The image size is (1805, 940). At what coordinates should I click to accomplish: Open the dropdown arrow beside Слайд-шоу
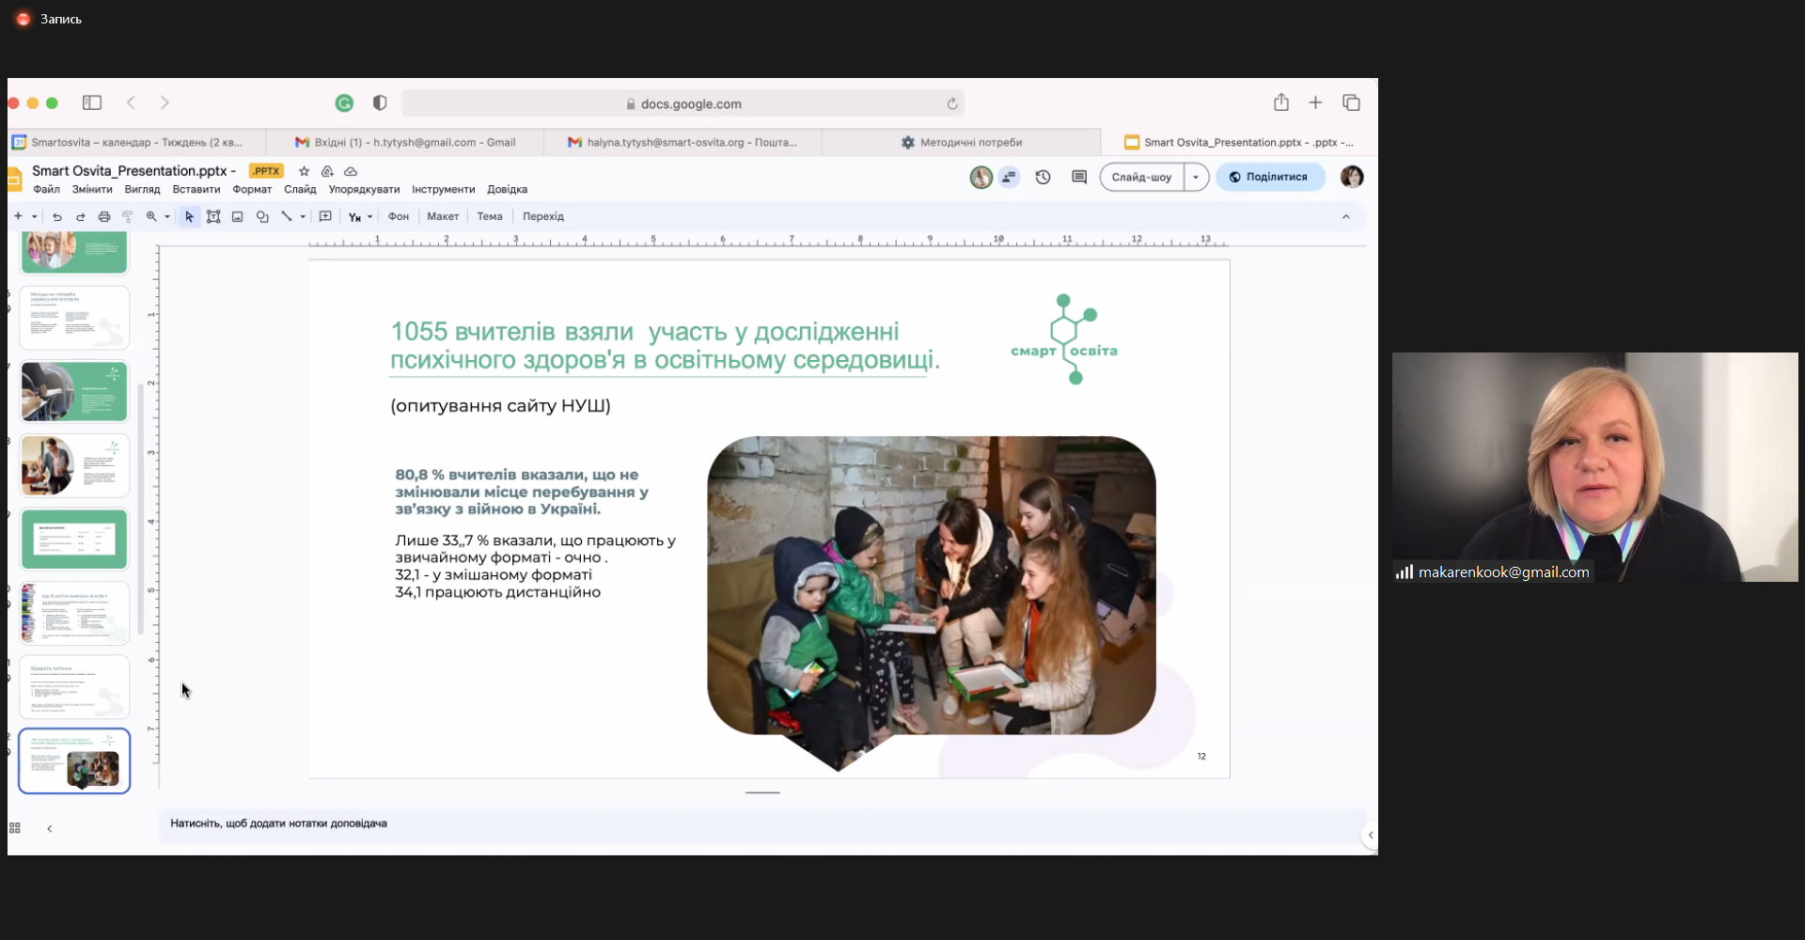(1196, 177)
